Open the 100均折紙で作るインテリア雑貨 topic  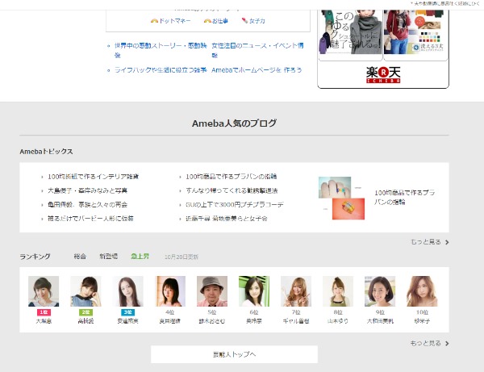click(x=93, y=176)
